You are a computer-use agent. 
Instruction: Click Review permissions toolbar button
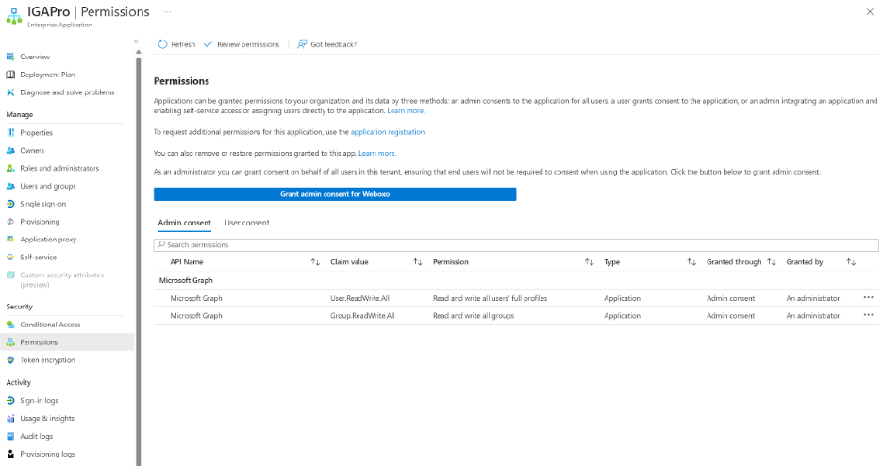point(242,44)
